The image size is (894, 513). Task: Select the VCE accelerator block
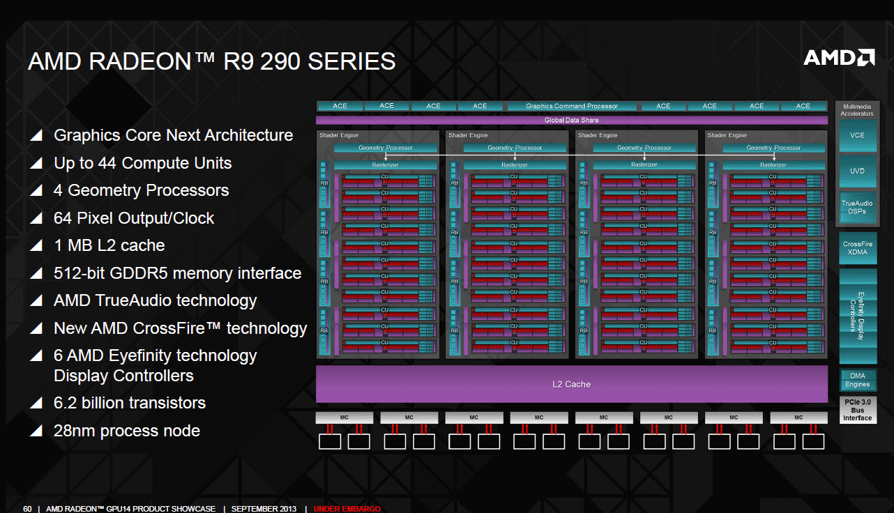857,135
